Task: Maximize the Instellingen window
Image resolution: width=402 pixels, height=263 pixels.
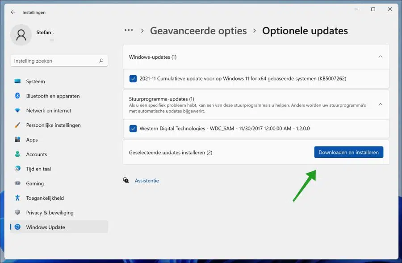Action: (373, 9)
